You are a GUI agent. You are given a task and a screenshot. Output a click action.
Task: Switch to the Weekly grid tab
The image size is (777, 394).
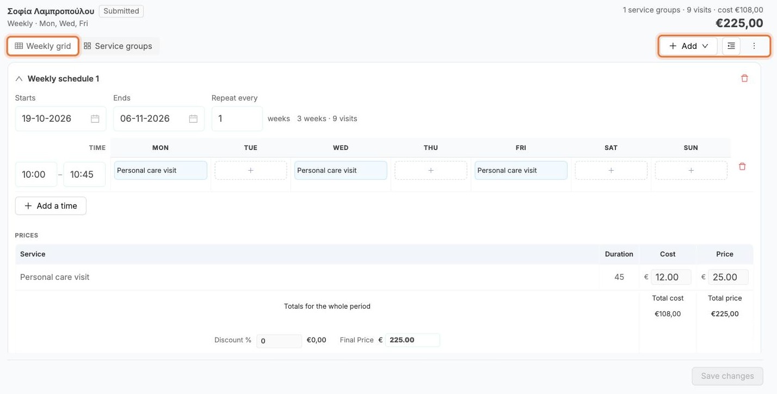point(43,46)
